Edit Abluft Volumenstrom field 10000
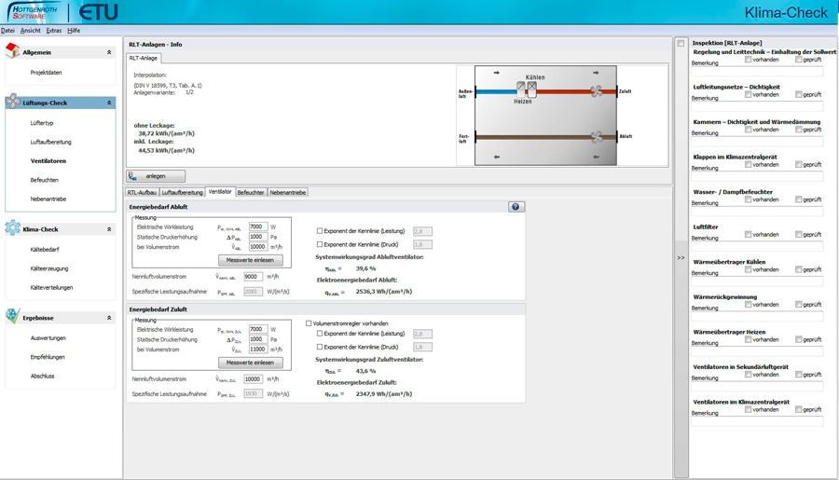Screen dimensions: 839x480 (258, 247)
